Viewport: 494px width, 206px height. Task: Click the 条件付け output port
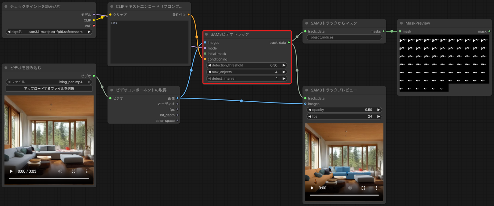tap(189, 15)
